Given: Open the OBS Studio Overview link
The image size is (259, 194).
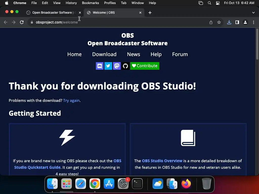Looking at the screenshot, I should tap(162, 161).
